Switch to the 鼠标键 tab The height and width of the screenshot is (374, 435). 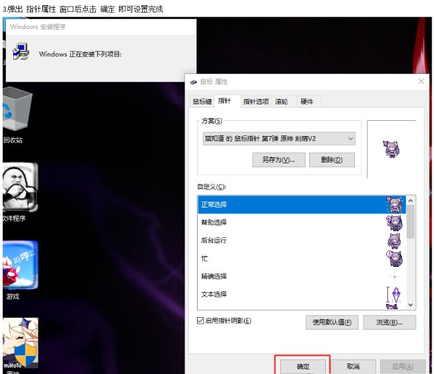pos(202,102)
